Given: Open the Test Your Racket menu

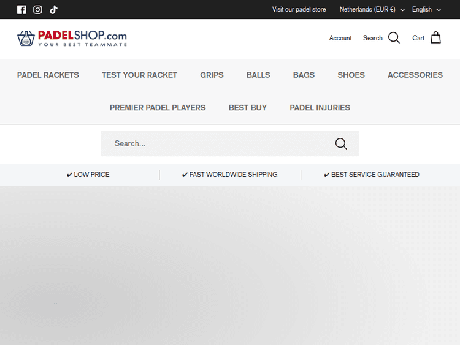Looking at the screenshot, I should [139, 75].
